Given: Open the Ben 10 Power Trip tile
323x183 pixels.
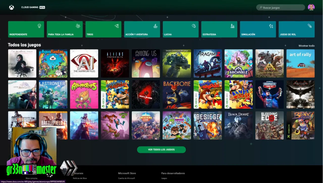Looking at the screenshot, I should 177,125.
